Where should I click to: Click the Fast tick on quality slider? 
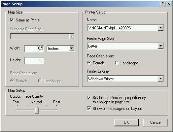[17, 106]
